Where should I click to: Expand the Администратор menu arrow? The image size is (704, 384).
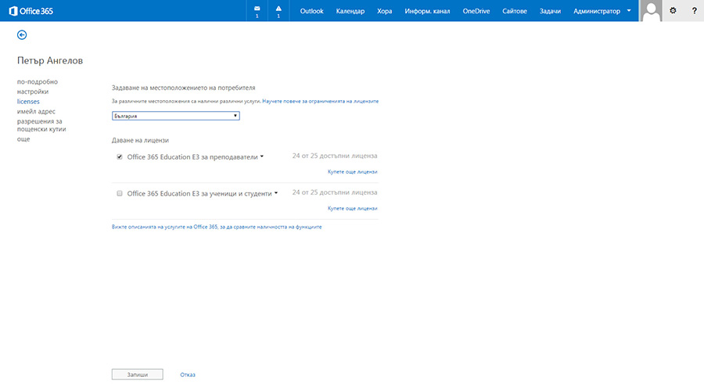(629, 11)
